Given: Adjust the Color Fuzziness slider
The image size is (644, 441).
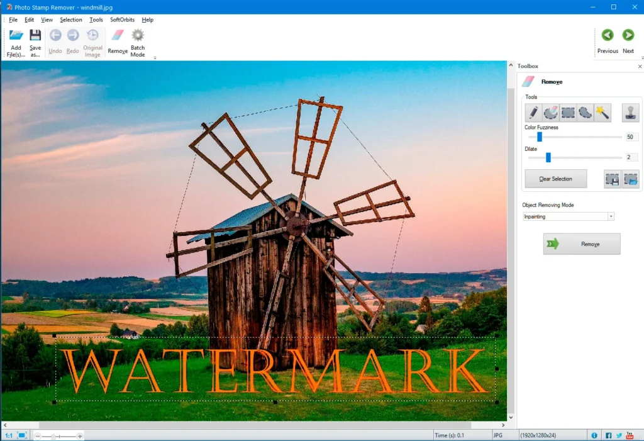Looking at the screenshot, I should [540, 137].
